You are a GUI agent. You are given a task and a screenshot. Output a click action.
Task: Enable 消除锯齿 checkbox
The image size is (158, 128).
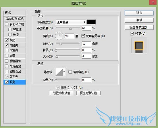click(x=70, y=72)
